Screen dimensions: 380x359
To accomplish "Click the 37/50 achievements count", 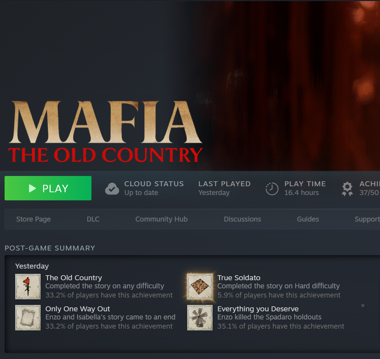I will click(x=369, y=193).
